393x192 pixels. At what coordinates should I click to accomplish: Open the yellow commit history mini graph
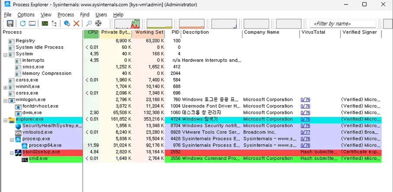(159, 24)
